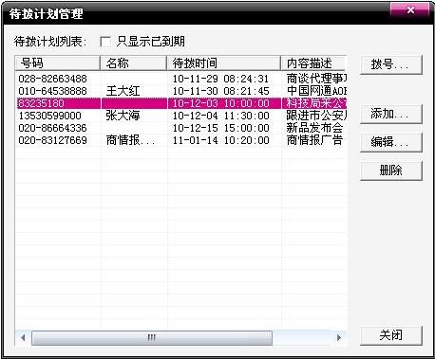Open the 添加... dialog button
The height and width of the screenshot is (359, 435).
(391, 114)
